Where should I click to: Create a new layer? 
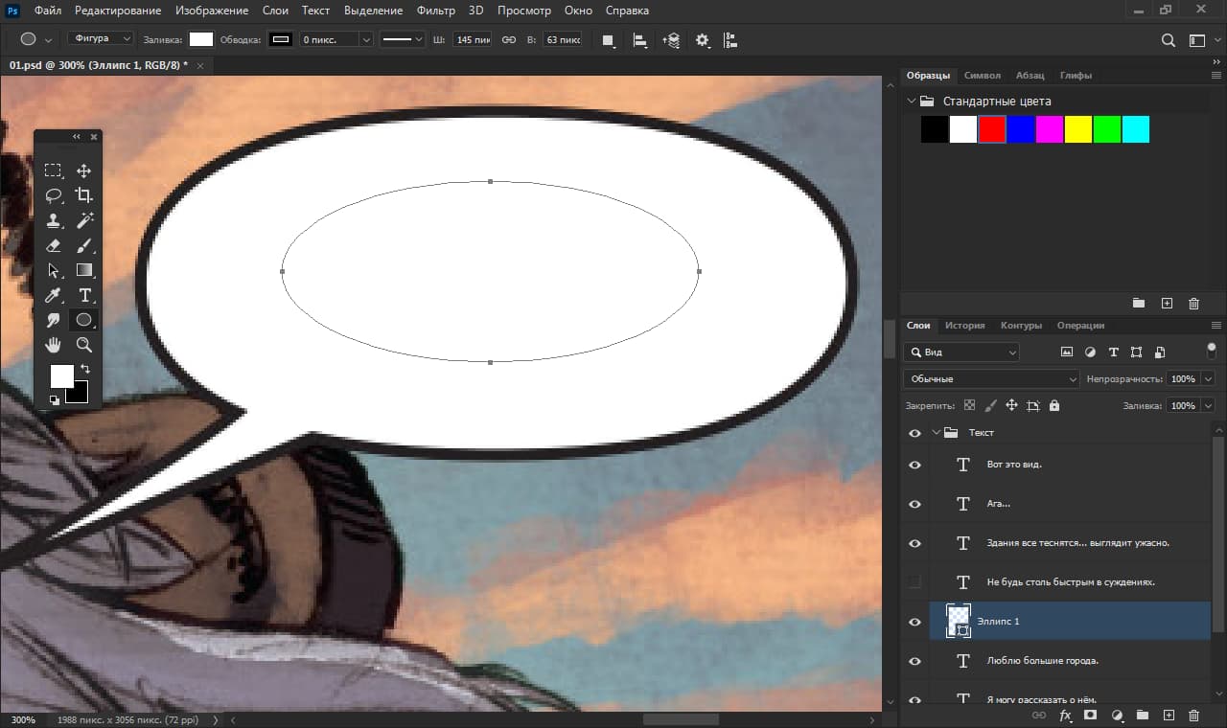pyautogui.click(x=1169, y=716)
